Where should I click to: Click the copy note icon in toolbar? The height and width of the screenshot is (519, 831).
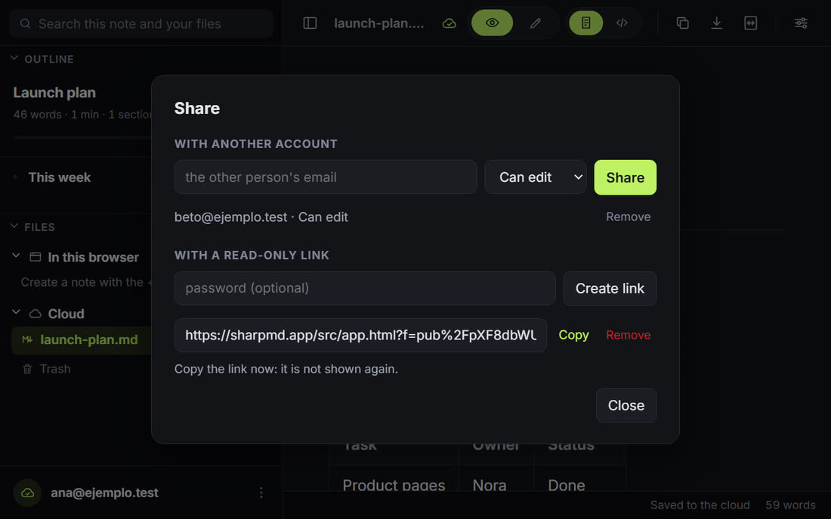(x=682, y=23)
